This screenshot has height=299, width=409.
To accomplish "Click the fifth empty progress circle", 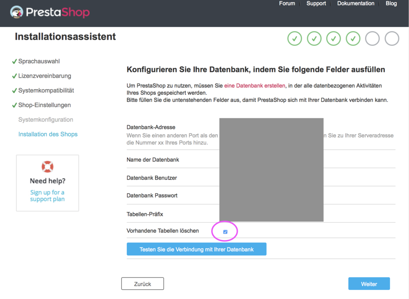I will [x=372, y=38].
